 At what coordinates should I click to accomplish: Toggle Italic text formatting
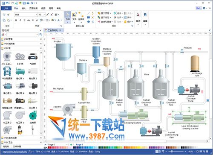pyautogui.click(x=20, y=20)
